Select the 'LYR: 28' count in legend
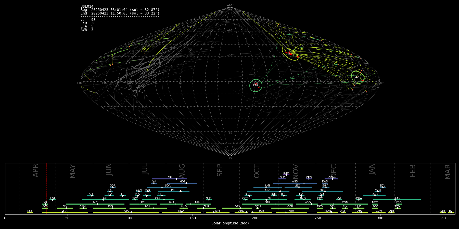This screenshot has width=459, height=229. [88, 23]
